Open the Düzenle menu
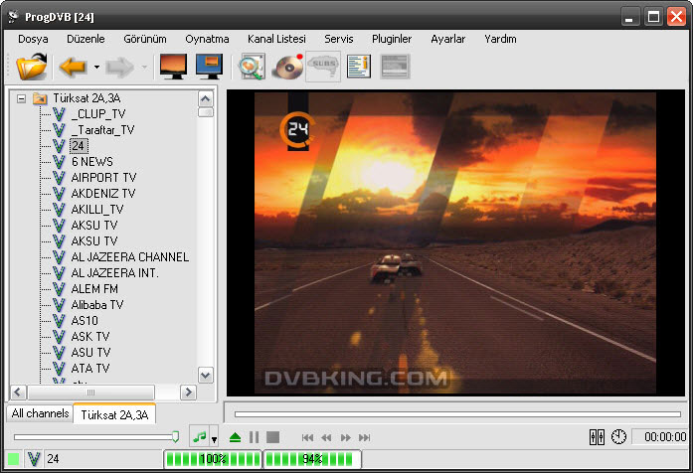Image resolution: width=693 pixels, height=473 pixels. point(86,40)
